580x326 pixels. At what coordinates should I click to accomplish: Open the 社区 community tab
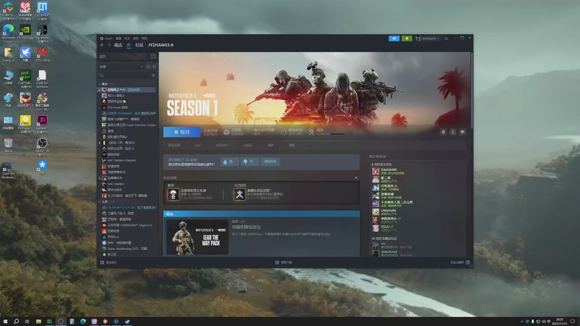pos(139,45)
